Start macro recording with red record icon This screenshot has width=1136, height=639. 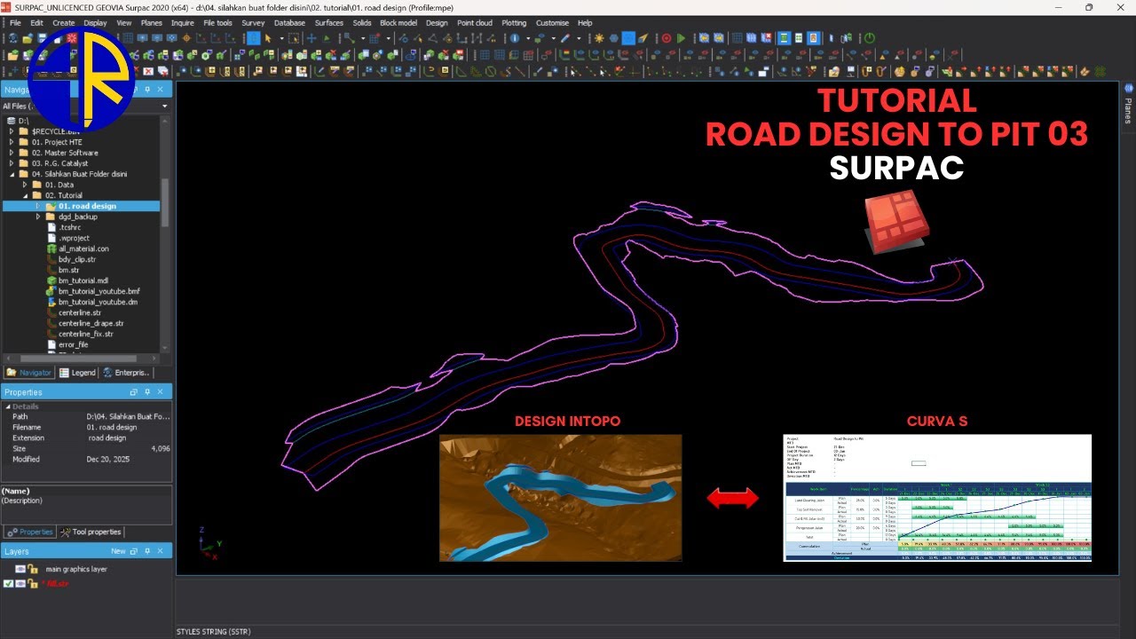pos(667,38)
